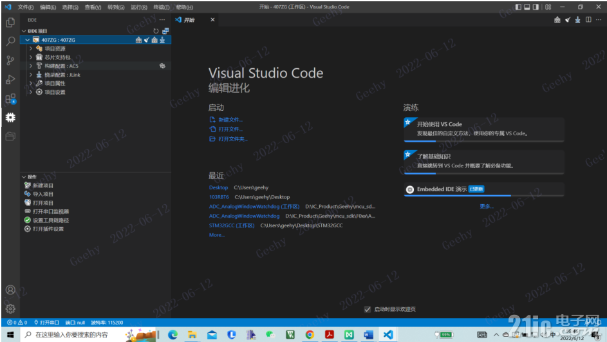Image resolution: width=607 pixels, height=342 pixels.
Task: Open the Source Control view
Action: coord(10,60)
